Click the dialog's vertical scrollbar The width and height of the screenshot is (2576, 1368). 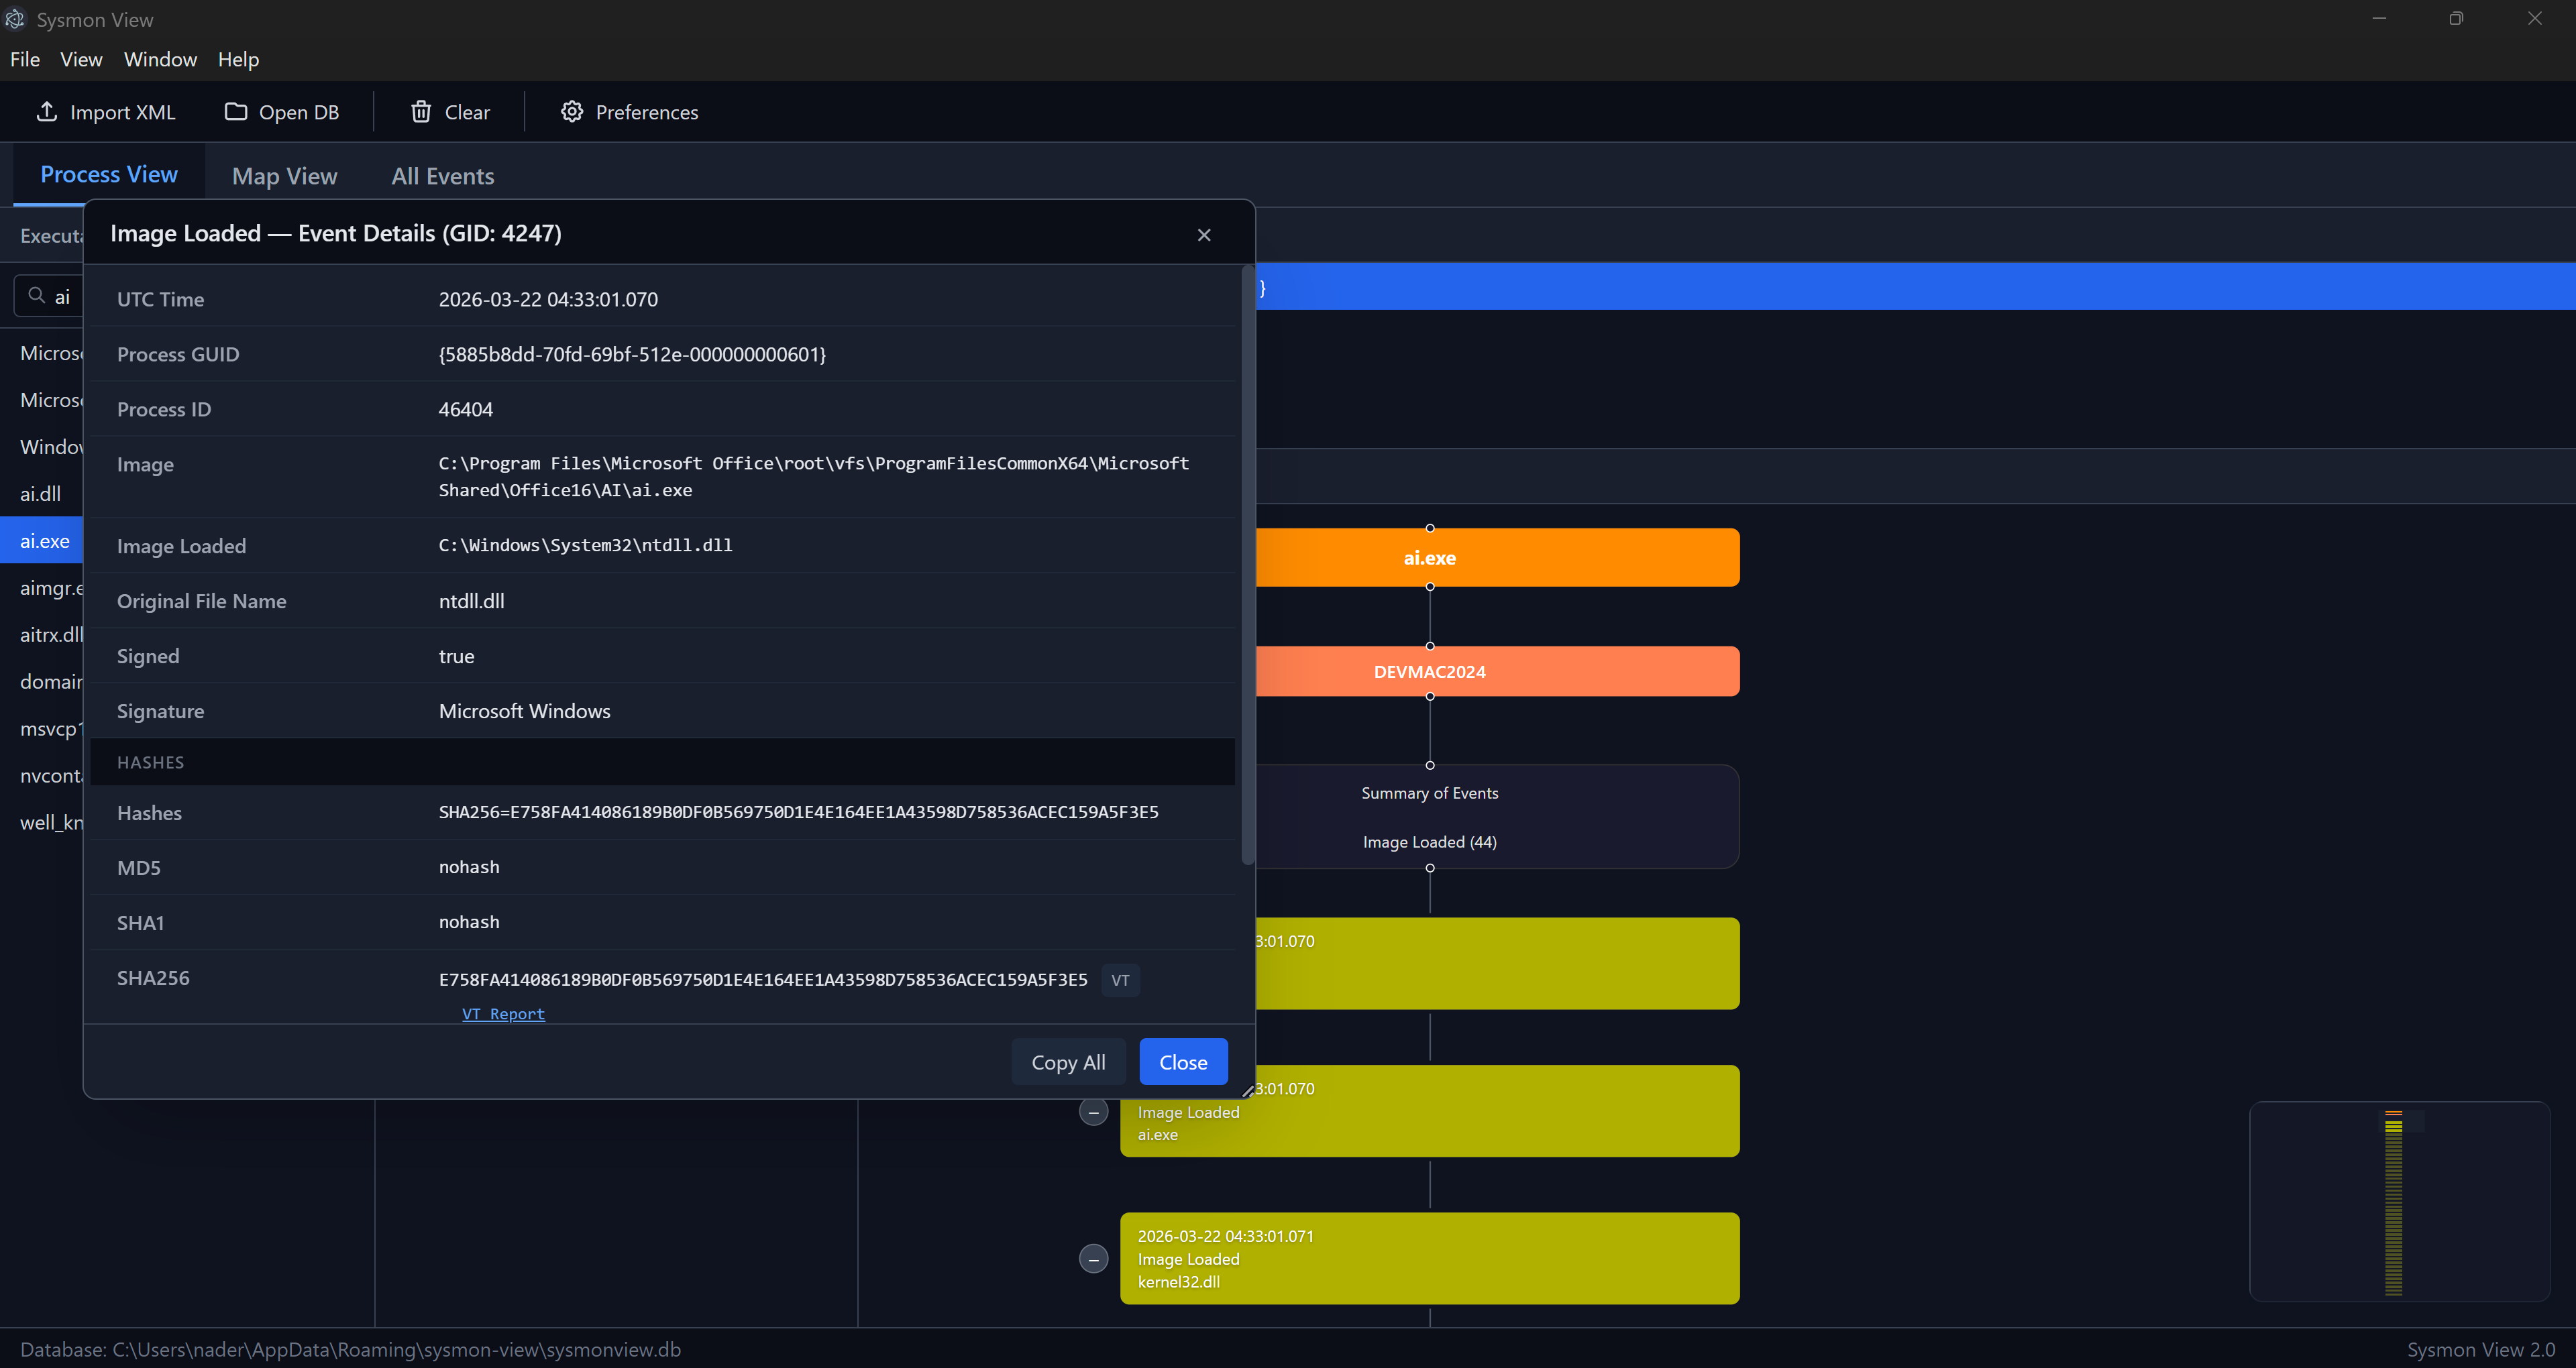1247,565
